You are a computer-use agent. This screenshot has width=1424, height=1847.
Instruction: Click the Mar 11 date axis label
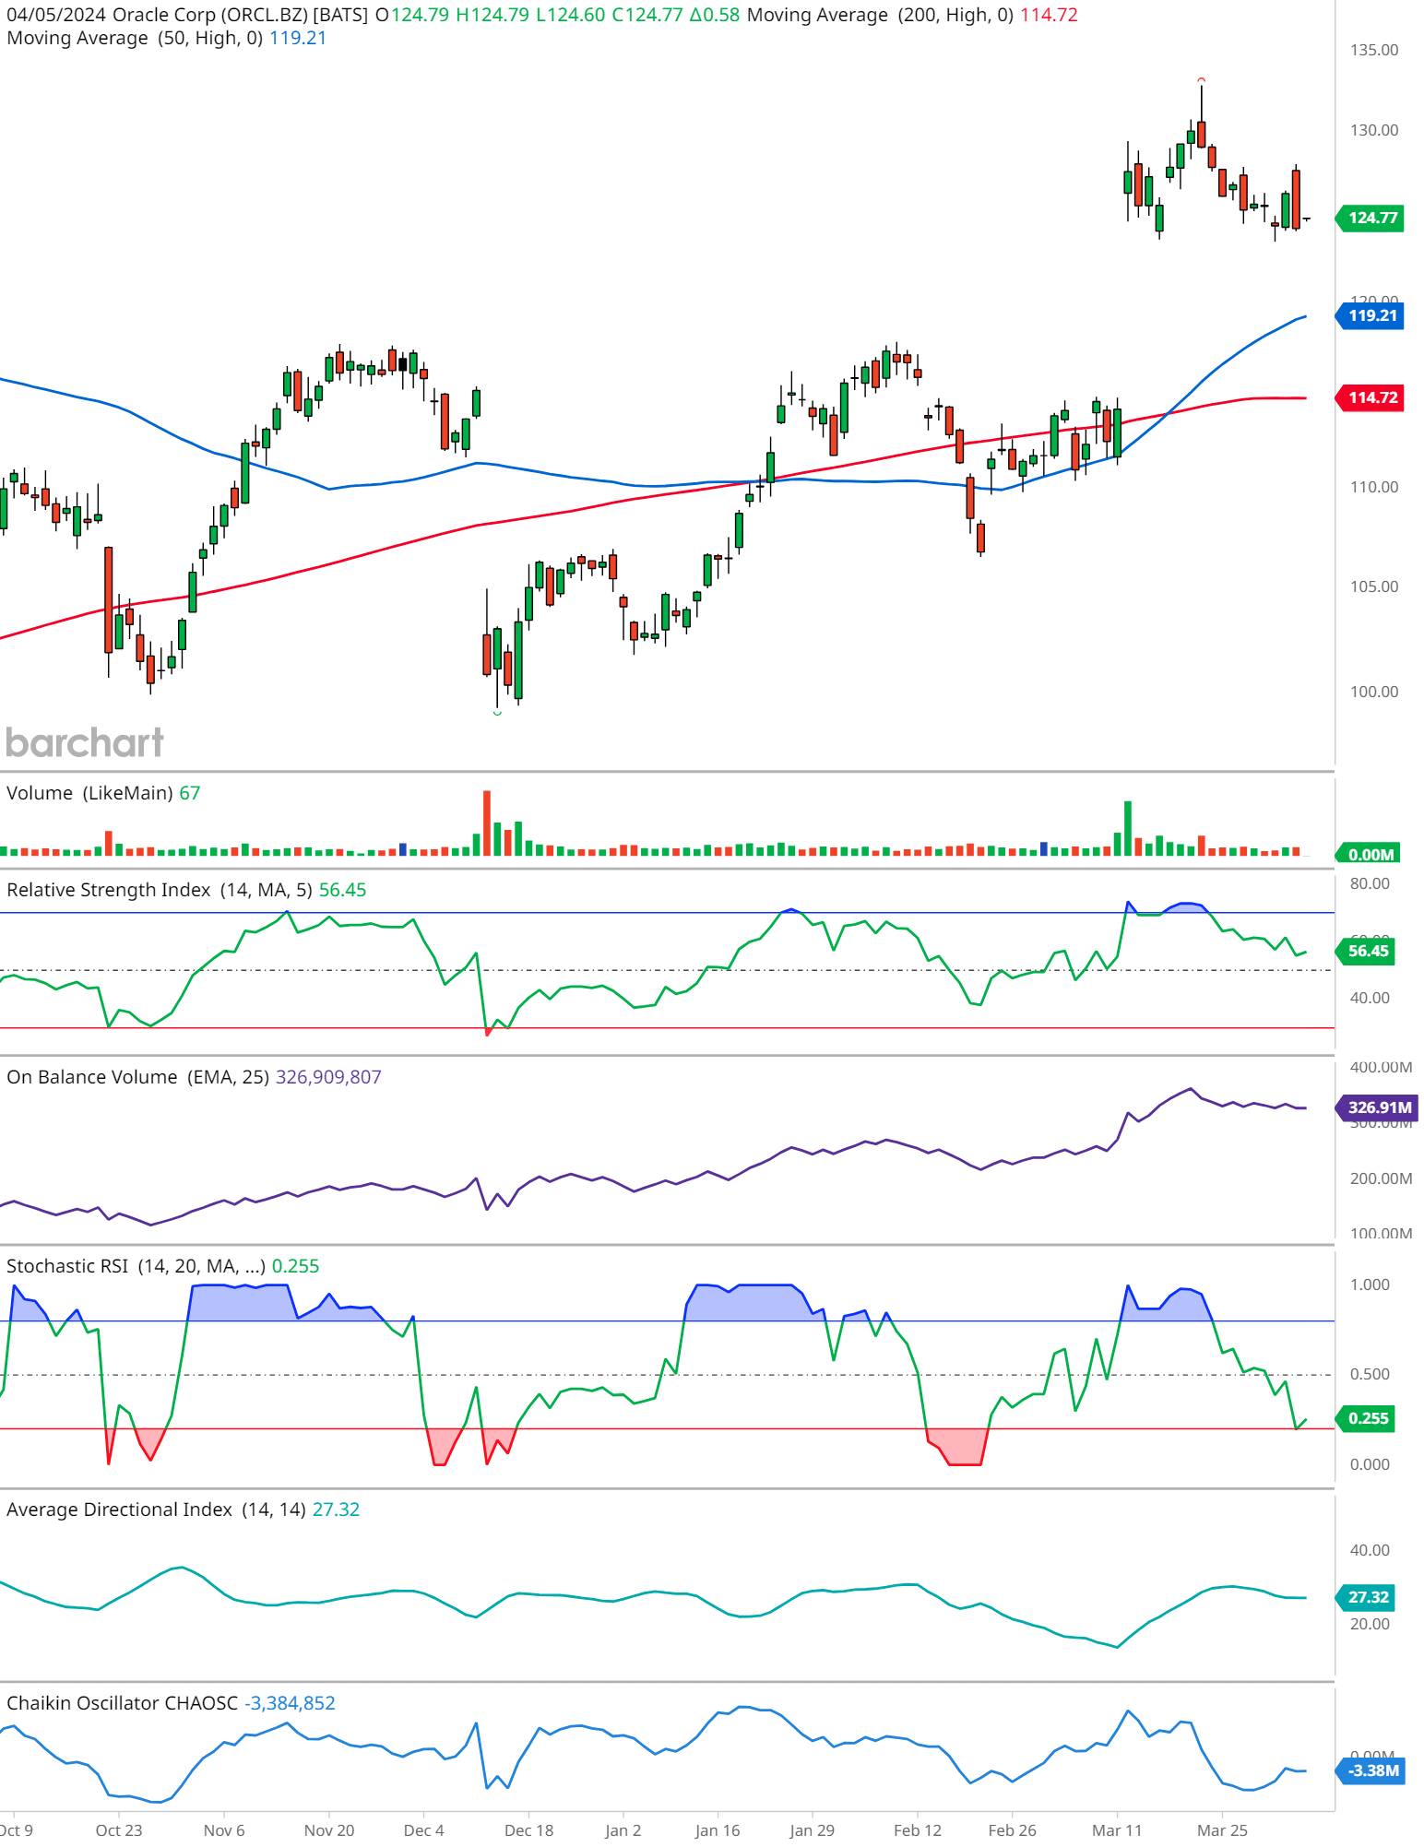coord(1117,1831)
